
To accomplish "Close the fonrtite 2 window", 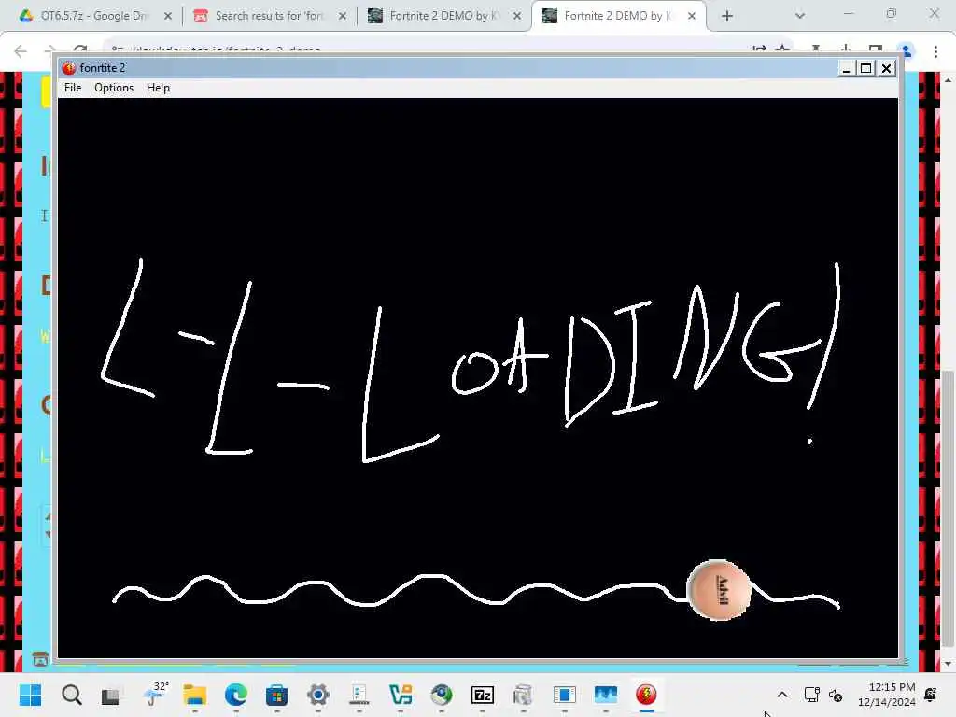I will [887, 68].
